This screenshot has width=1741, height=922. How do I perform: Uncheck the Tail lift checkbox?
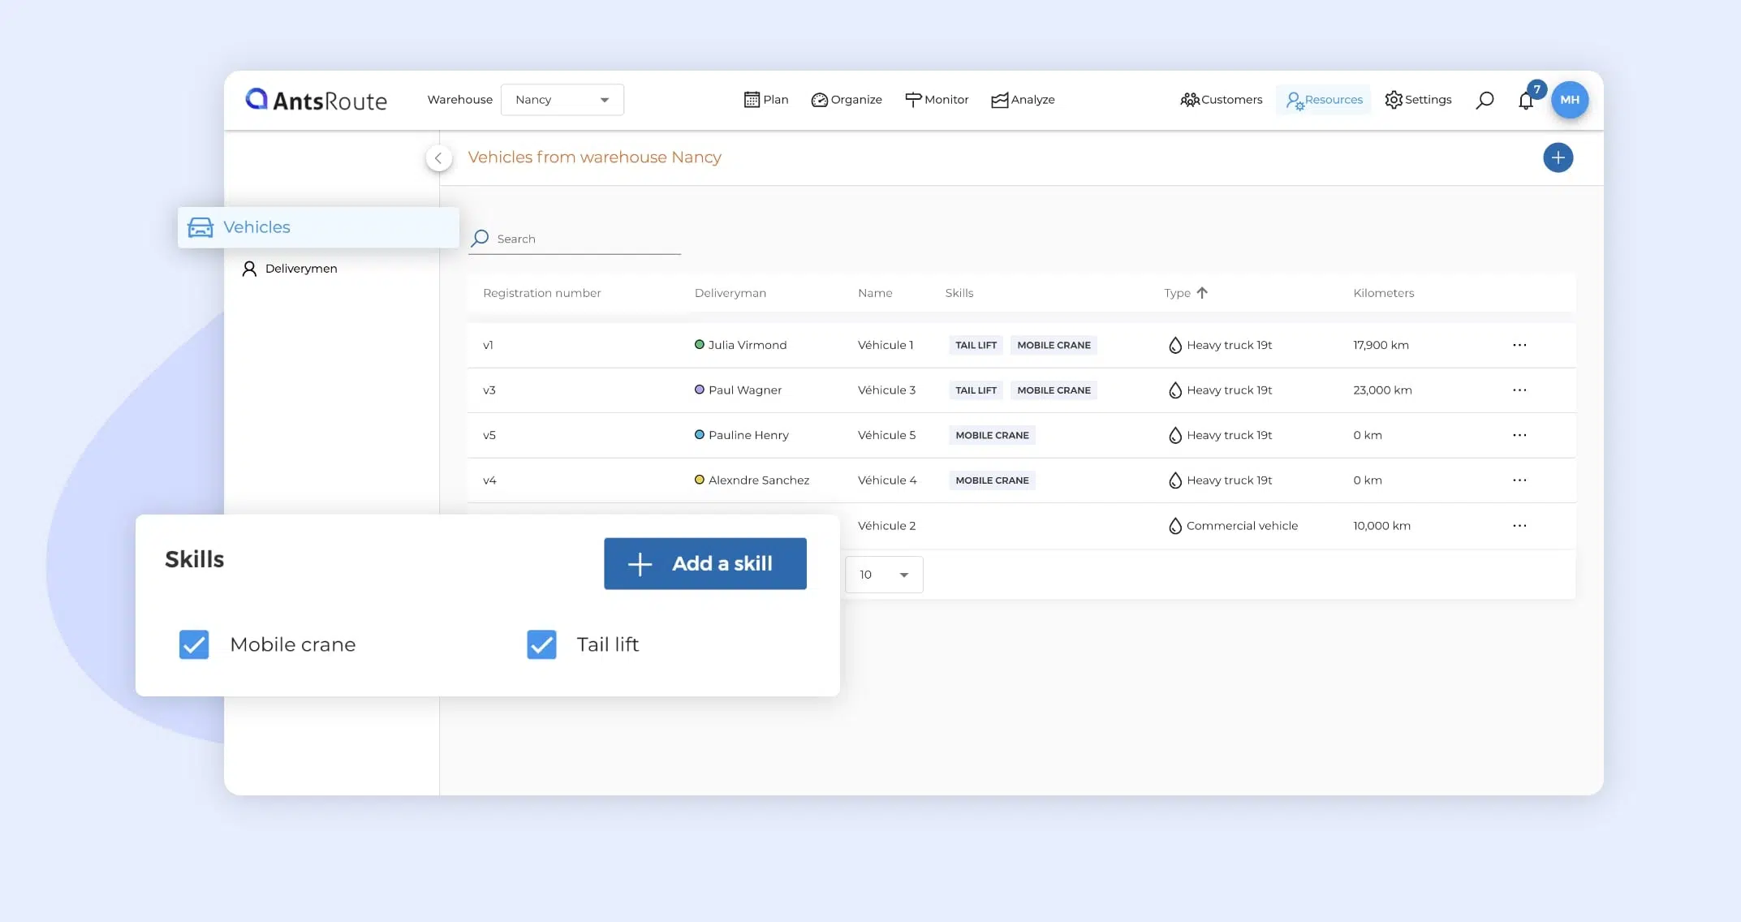coord(541,644)
